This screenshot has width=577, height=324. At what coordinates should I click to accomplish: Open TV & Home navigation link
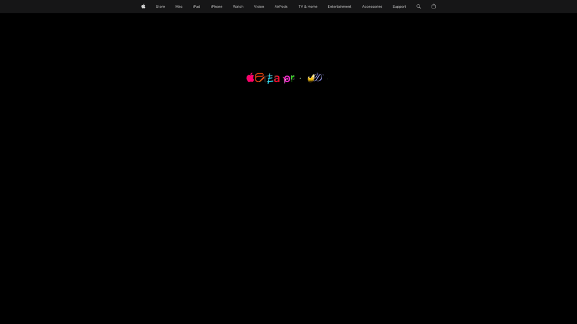[308, 7]
